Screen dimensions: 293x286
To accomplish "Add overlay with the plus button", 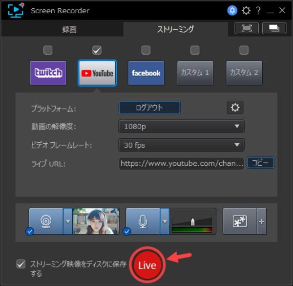I will pyautogui.click(x=262, y=221).
